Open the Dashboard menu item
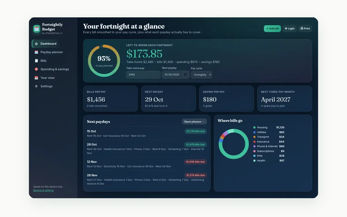The width and height of the screenshot is (347, 217). tap(53, 44)
